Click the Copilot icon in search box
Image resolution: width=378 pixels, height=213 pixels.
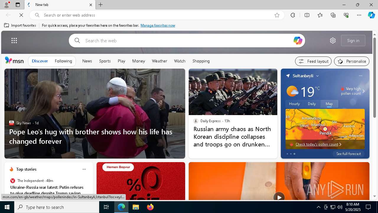[x=298, y=41]
